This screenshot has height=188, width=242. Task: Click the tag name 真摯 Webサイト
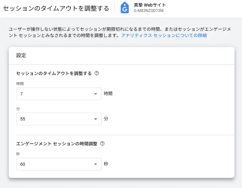point(150,5)
